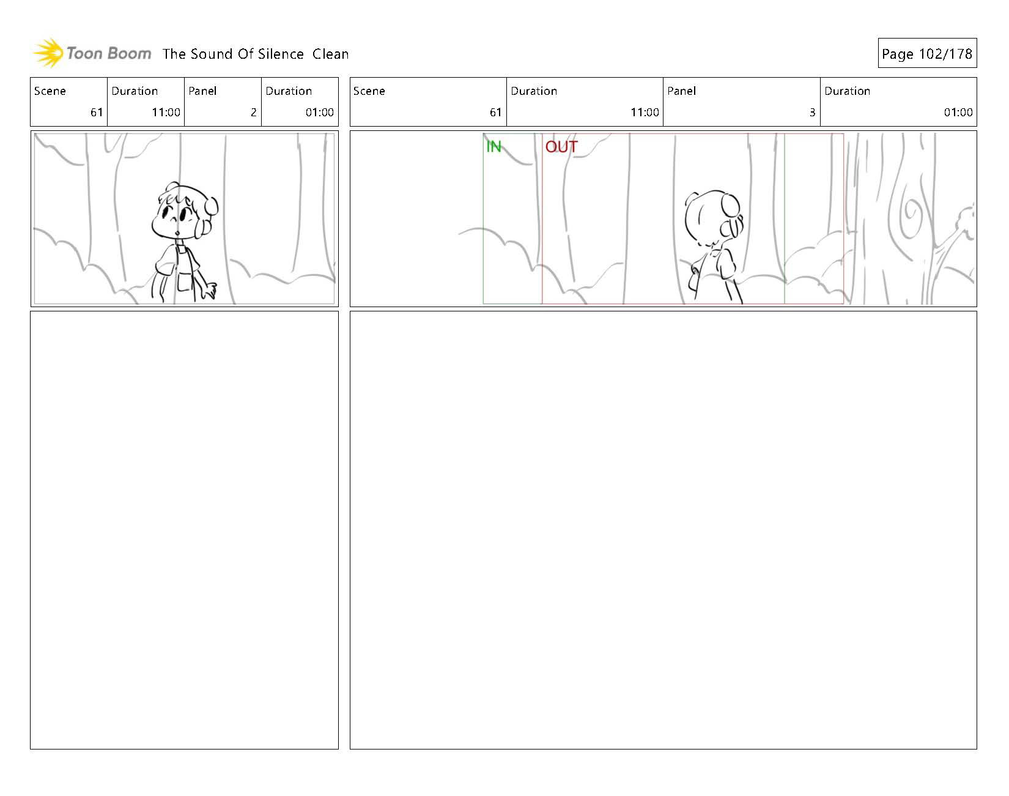
Task: Click the empty notes box under panel 2
Action: 184,530
